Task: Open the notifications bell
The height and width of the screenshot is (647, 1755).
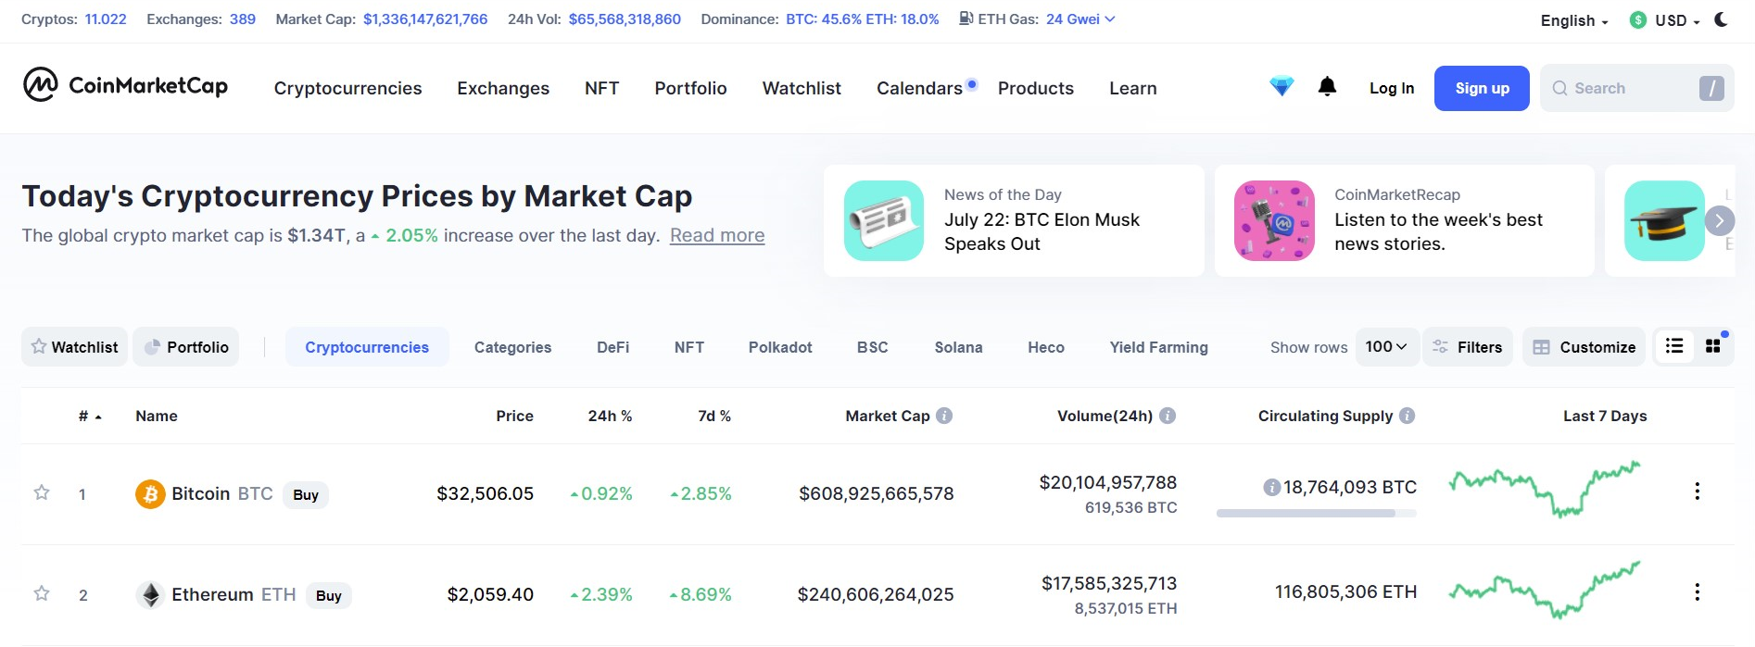Action: [x=1327, y=87]
